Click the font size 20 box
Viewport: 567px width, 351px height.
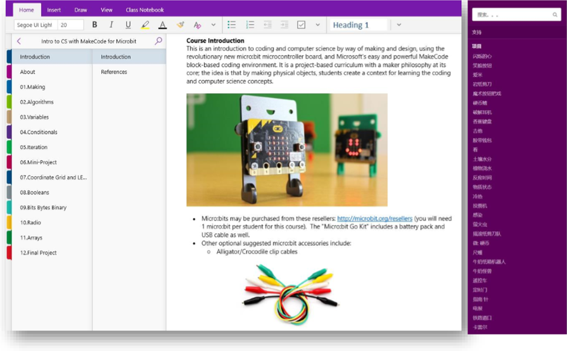click(70, 25)
